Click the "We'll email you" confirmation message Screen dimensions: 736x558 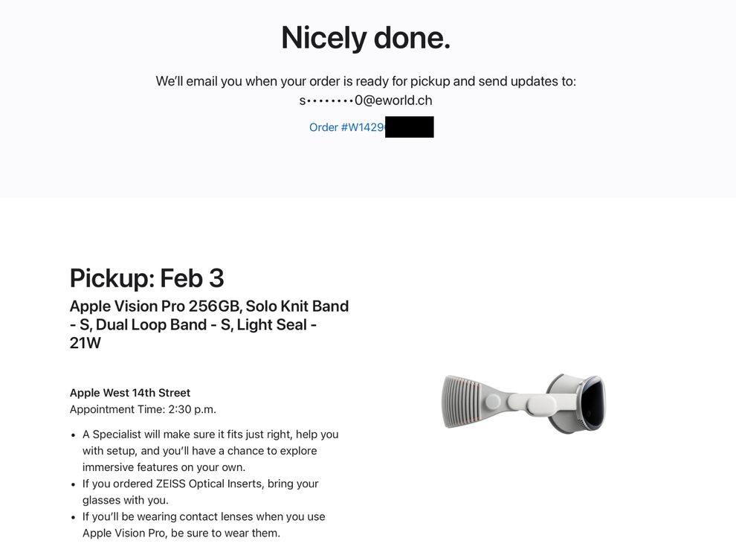[x=366, y=81]
